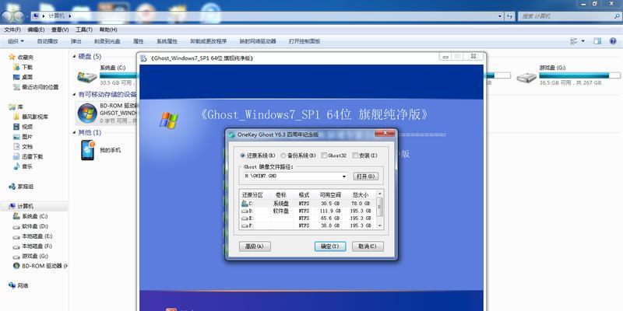Click 自动播放 in the toolbar
Image resolution: width=623 pixels, height=311 pixels.
pos(48,41)
